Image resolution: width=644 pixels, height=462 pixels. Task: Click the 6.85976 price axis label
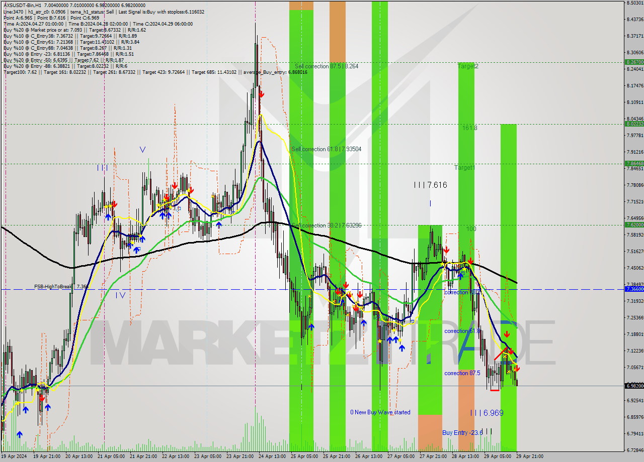(635, 417)
